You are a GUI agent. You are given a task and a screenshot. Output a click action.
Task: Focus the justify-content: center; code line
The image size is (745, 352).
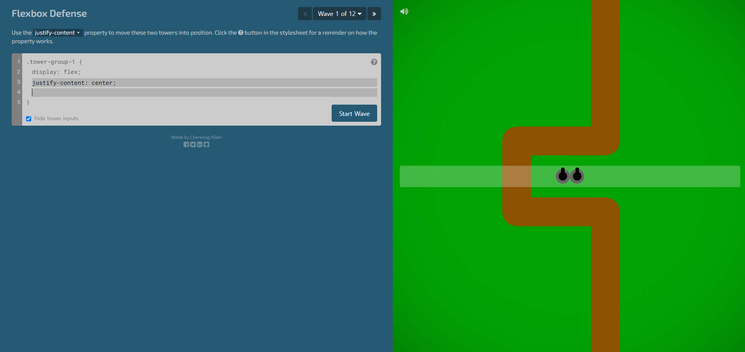(x=204, y=82)
